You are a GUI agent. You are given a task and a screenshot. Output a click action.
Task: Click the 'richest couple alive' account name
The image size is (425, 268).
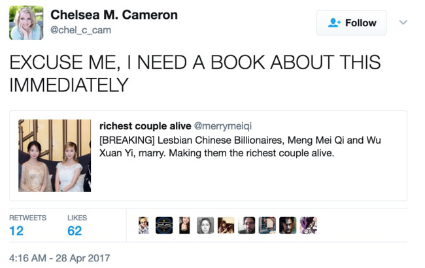click(x=144, y=126)
